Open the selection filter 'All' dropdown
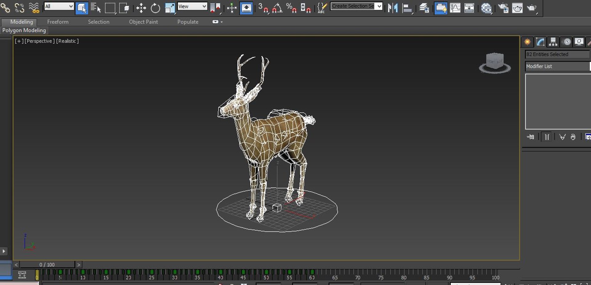This screenshot has height=285, width=591. (x=59, y=6)
